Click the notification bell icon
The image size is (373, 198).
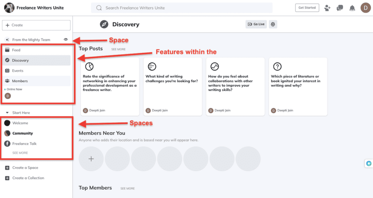tap(352, 8)
